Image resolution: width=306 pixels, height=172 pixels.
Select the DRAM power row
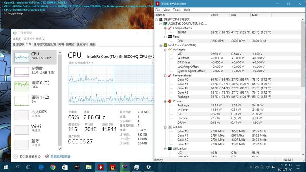tap(227, 123)
